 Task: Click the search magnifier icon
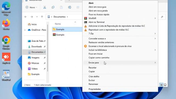(162, 17)
